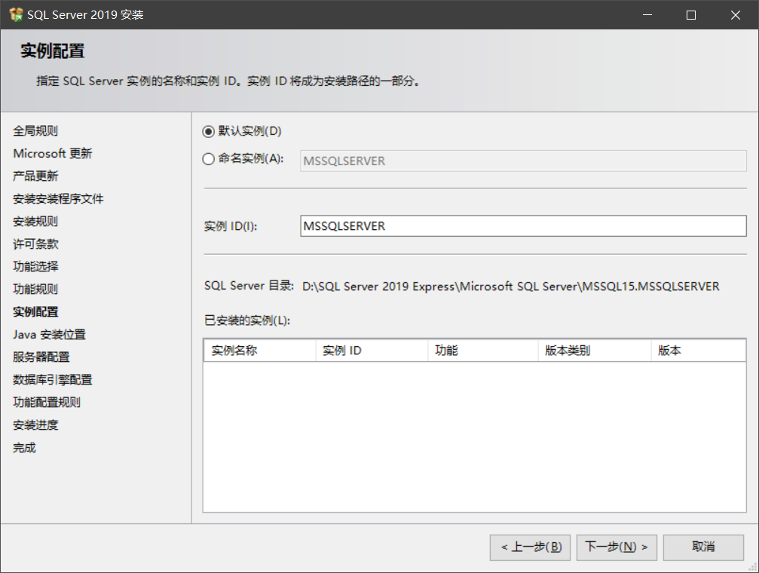Viewport: 759px width, 573px height.
Task: Minimize the SQL Server setup window
Action: click(647, 15)
